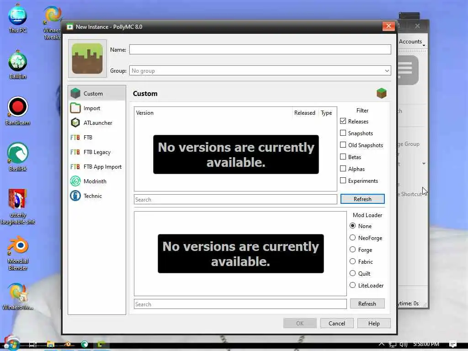Click the Help button
This screenshot has width=468, height=351.
[x=374, y=323]
